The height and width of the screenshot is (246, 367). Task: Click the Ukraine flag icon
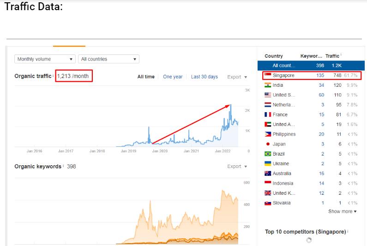click(x=268, y=163)
